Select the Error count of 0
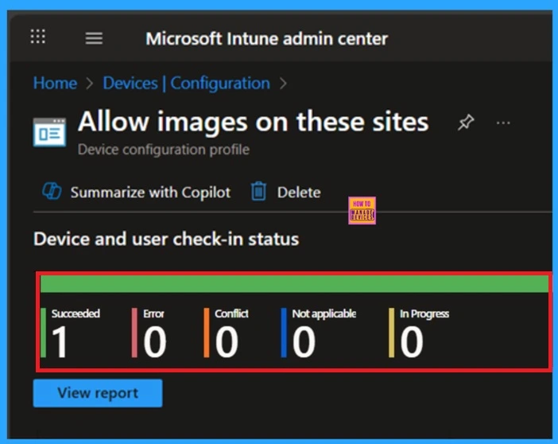 coord(155,342)
